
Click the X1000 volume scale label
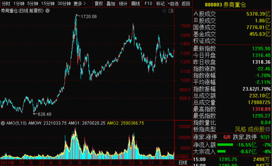coord(181,157)
